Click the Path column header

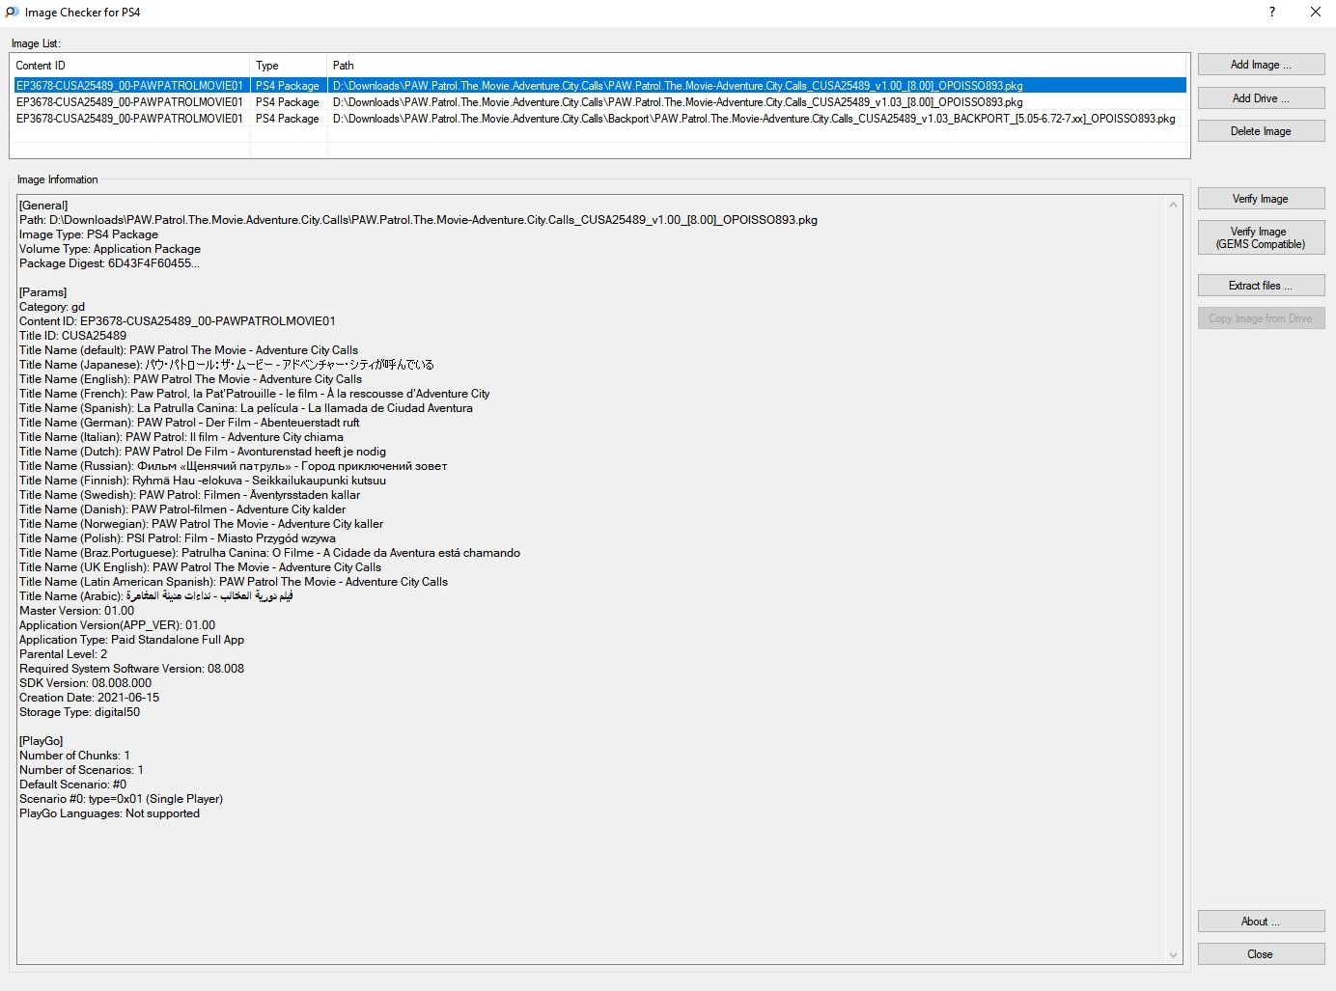point(758,66)
